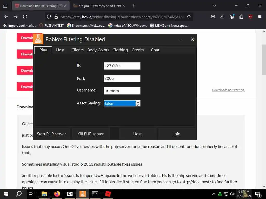Open the red Roblox taskbar icon

108,194
